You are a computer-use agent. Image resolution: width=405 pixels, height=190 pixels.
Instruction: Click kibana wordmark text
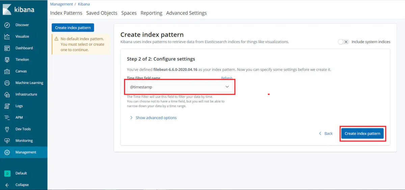(24, 9)
